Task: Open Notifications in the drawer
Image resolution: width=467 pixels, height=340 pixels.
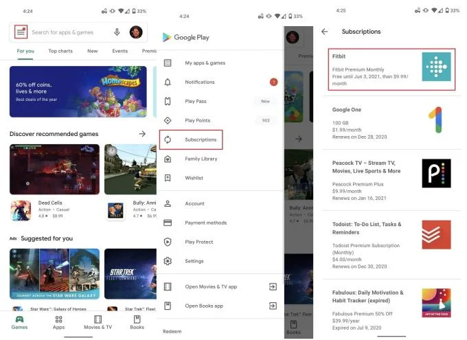Action: (220, 82)
